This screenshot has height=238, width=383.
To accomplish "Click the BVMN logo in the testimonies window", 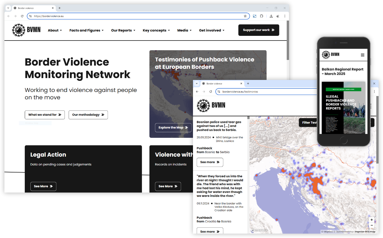I will [211, 105].
